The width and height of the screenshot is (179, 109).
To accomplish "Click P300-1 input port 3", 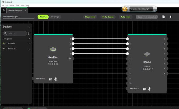I will 127,49.
